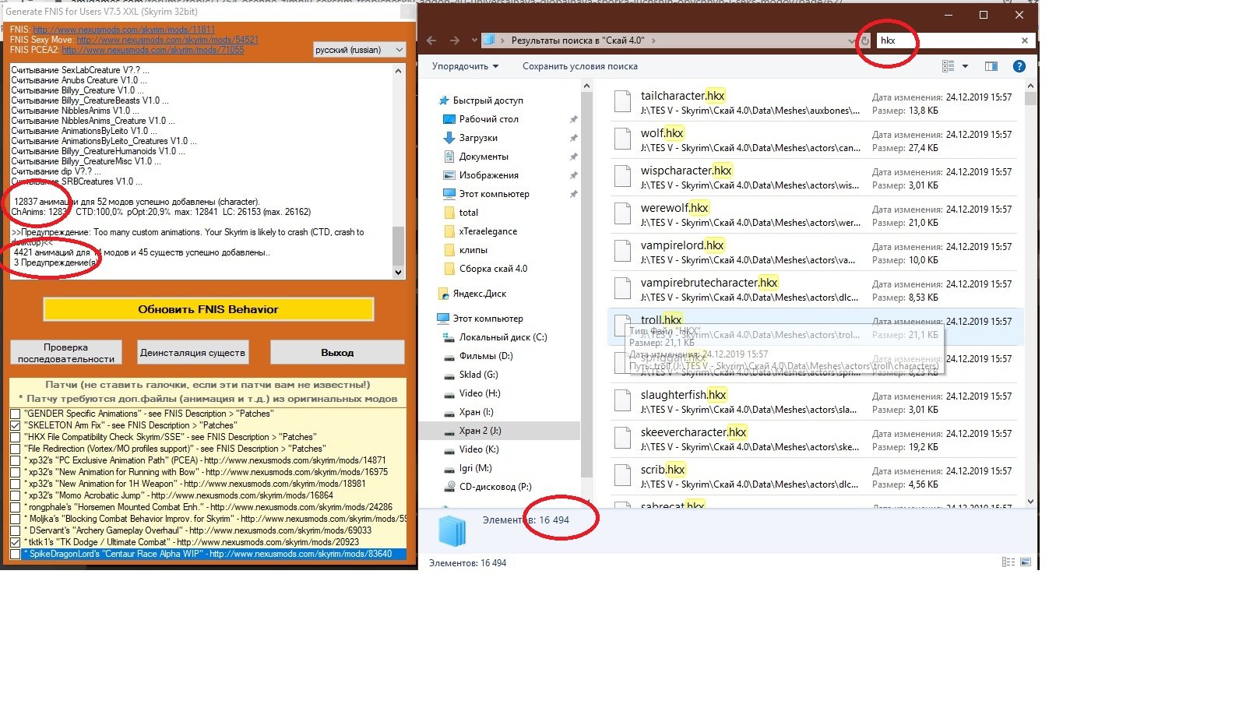Open the Загрузки quick access folder
Viewport: 1246px width, 701px height.
click(x=478, y=138)
